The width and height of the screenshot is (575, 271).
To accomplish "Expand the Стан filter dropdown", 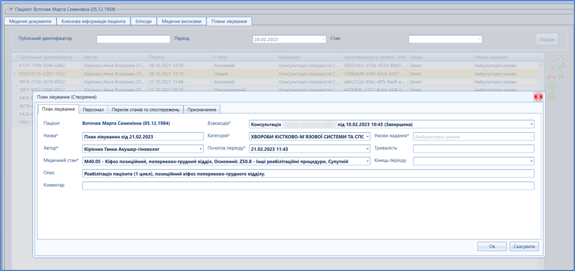I will click(479, 39).
